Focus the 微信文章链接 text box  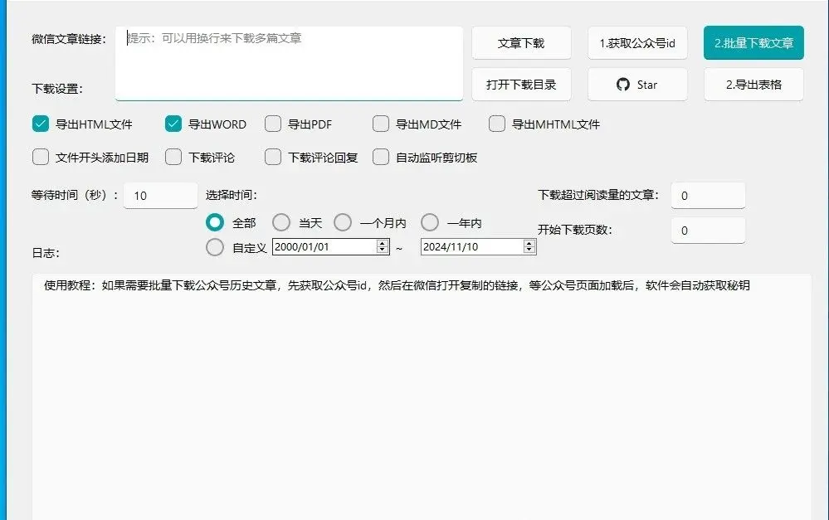coord(290,63)
